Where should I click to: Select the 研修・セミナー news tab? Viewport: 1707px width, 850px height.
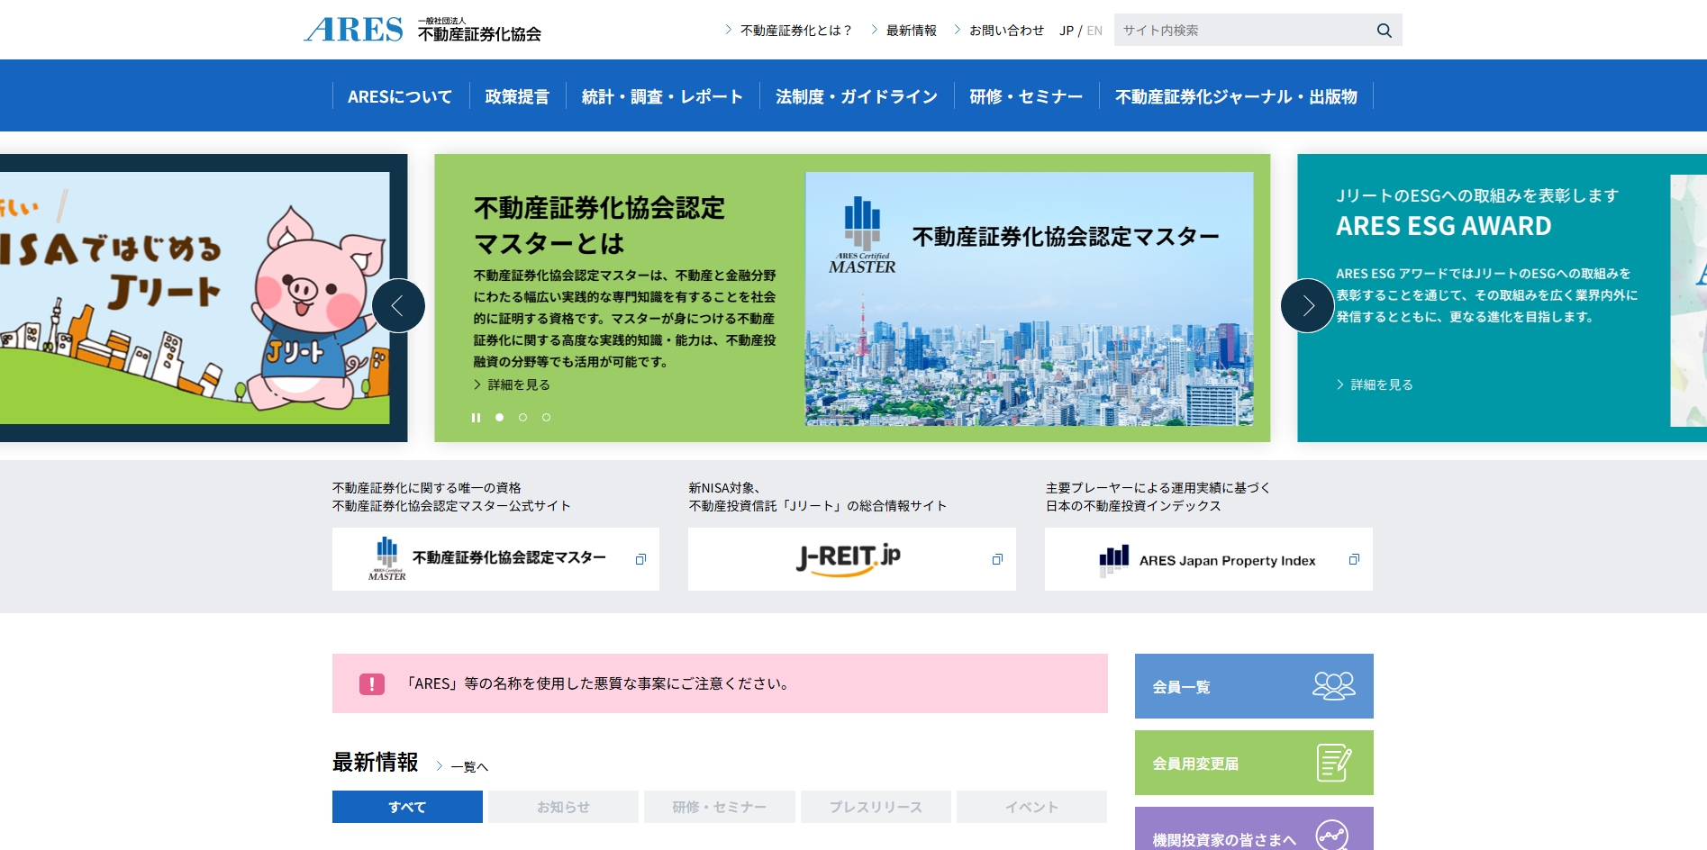720,807
